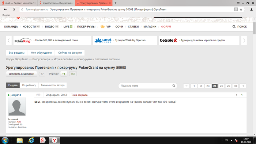Select Мои обсуждения forum tab
256x144 pixels.
point(41,53)
